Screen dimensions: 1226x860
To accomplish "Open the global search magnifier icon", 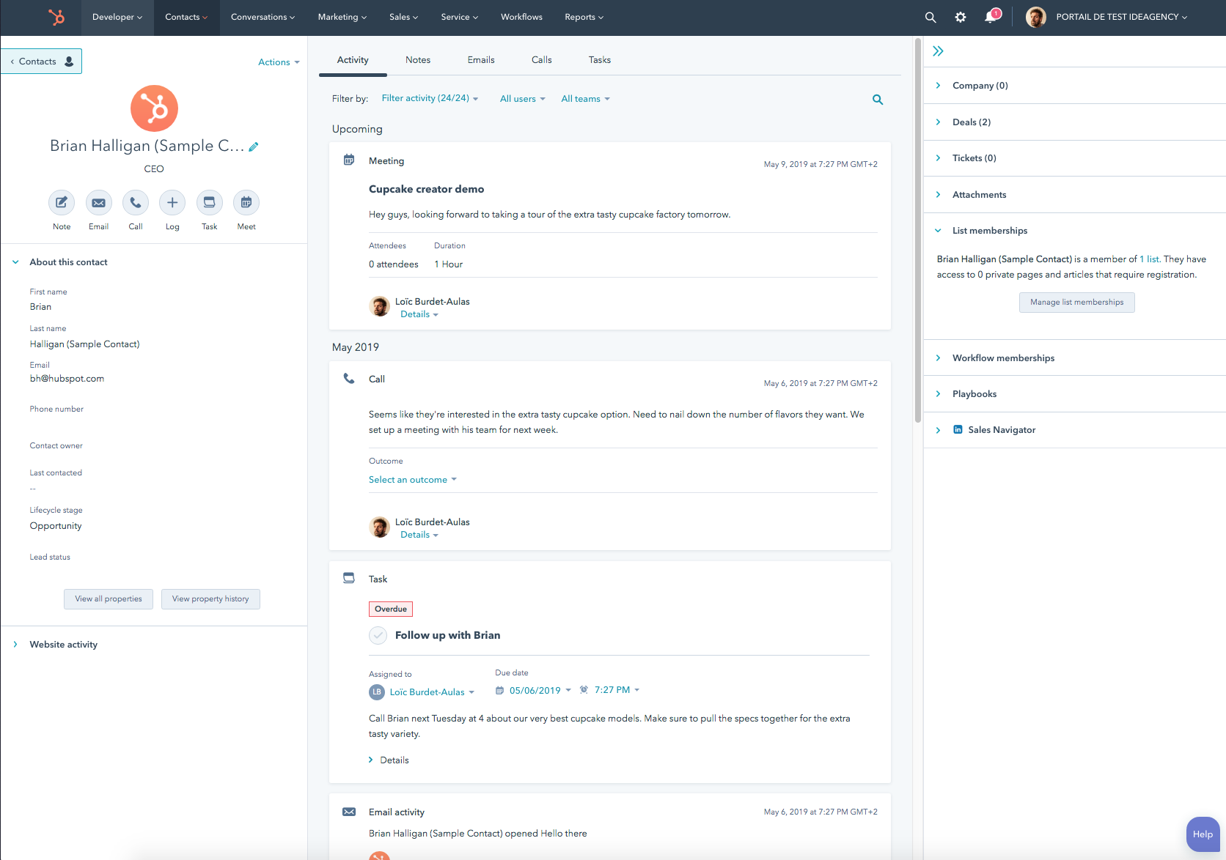I will click(930, 17).
